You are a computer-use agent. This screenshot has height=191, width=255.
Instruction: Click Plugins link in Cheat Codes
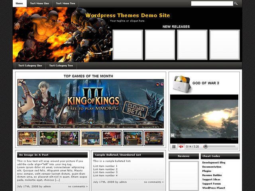coord(207,171)
